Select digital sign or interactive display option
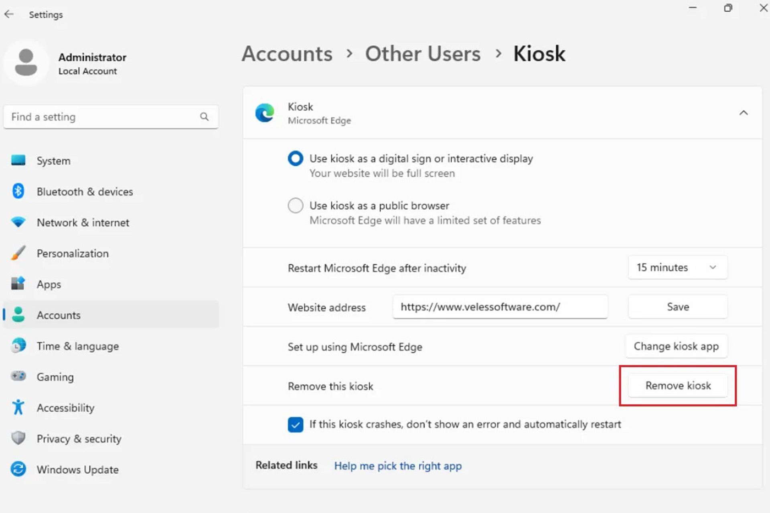The height and width of the screenshot is (513, 770). tap(296, 159)
